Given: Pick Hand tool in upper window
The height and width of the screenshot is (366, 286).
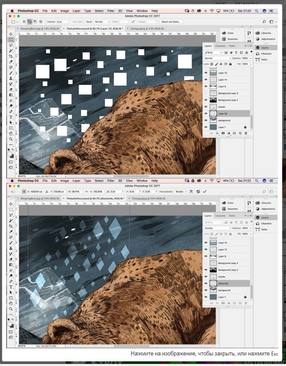Looking at the screenshot, I should coord(11,134).
